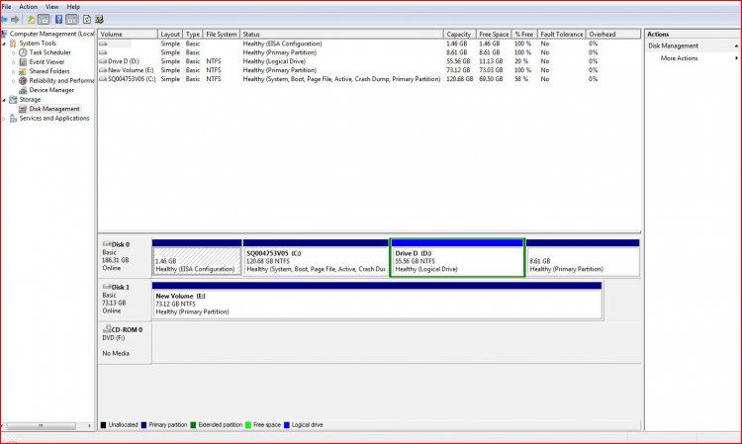Click the Shared Folders icon
This screenshot has width=742, height=444.
click(23, 71)
